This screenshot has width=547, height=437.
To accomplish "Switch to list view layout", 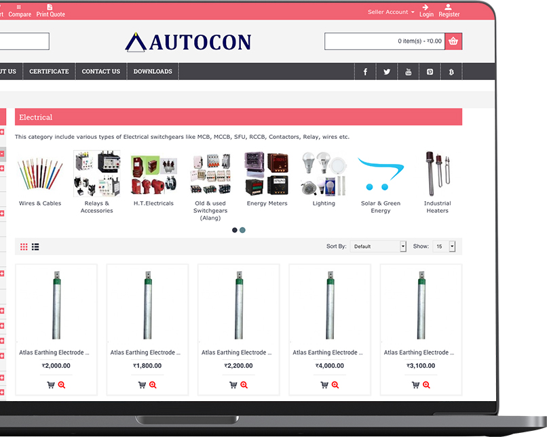I will pyautogui.click(x=35, y=247).
